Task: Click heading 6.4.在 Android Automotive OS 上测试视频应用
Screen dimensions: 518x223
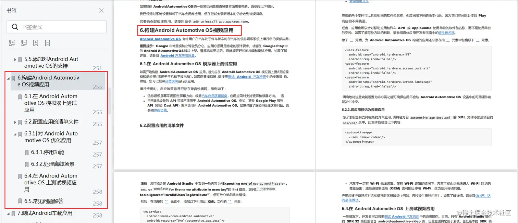Action: pos(388,209)
